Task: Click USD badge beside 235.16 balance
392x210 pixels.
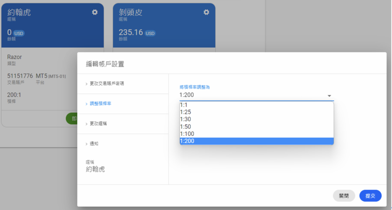Action: pos(150,33)
